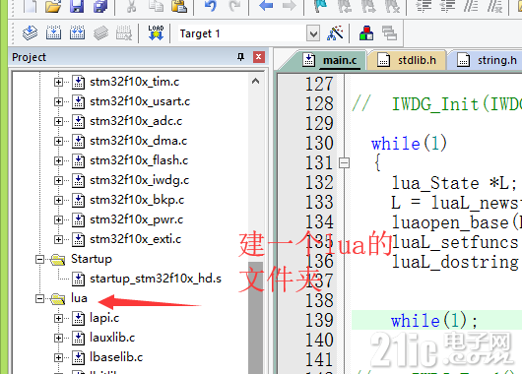Open Manage Project Items colored blocks
The height and width of the screenshot is (374, 522).
tap(366, 32)
